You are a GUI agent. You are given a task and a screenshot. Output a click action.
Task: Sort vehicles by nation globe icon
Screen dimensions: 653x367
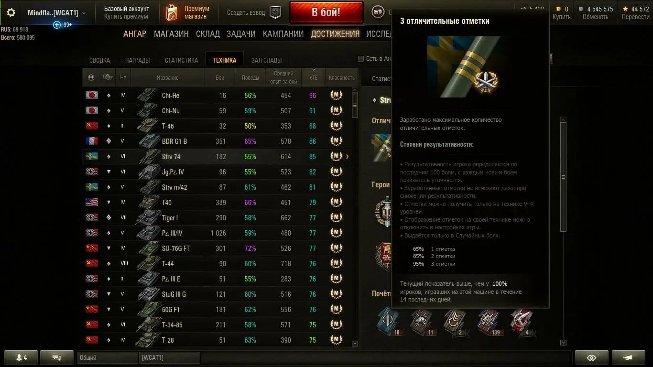point(91,77)
